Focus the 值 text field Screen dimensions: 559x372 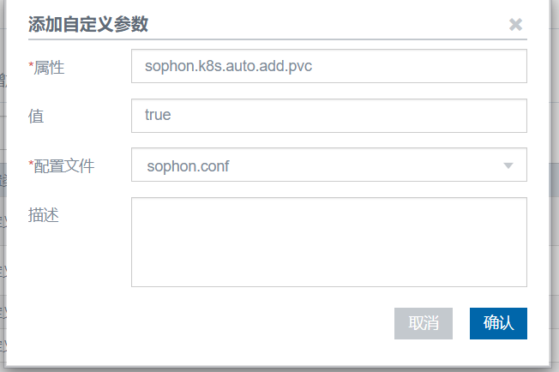point(328,116)
